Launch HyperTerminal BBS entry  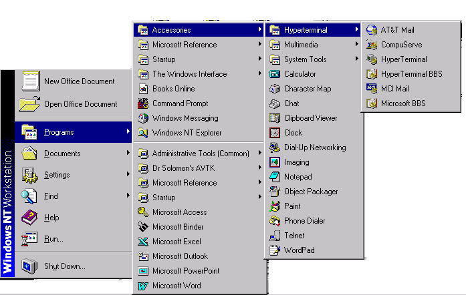point(411,74)
